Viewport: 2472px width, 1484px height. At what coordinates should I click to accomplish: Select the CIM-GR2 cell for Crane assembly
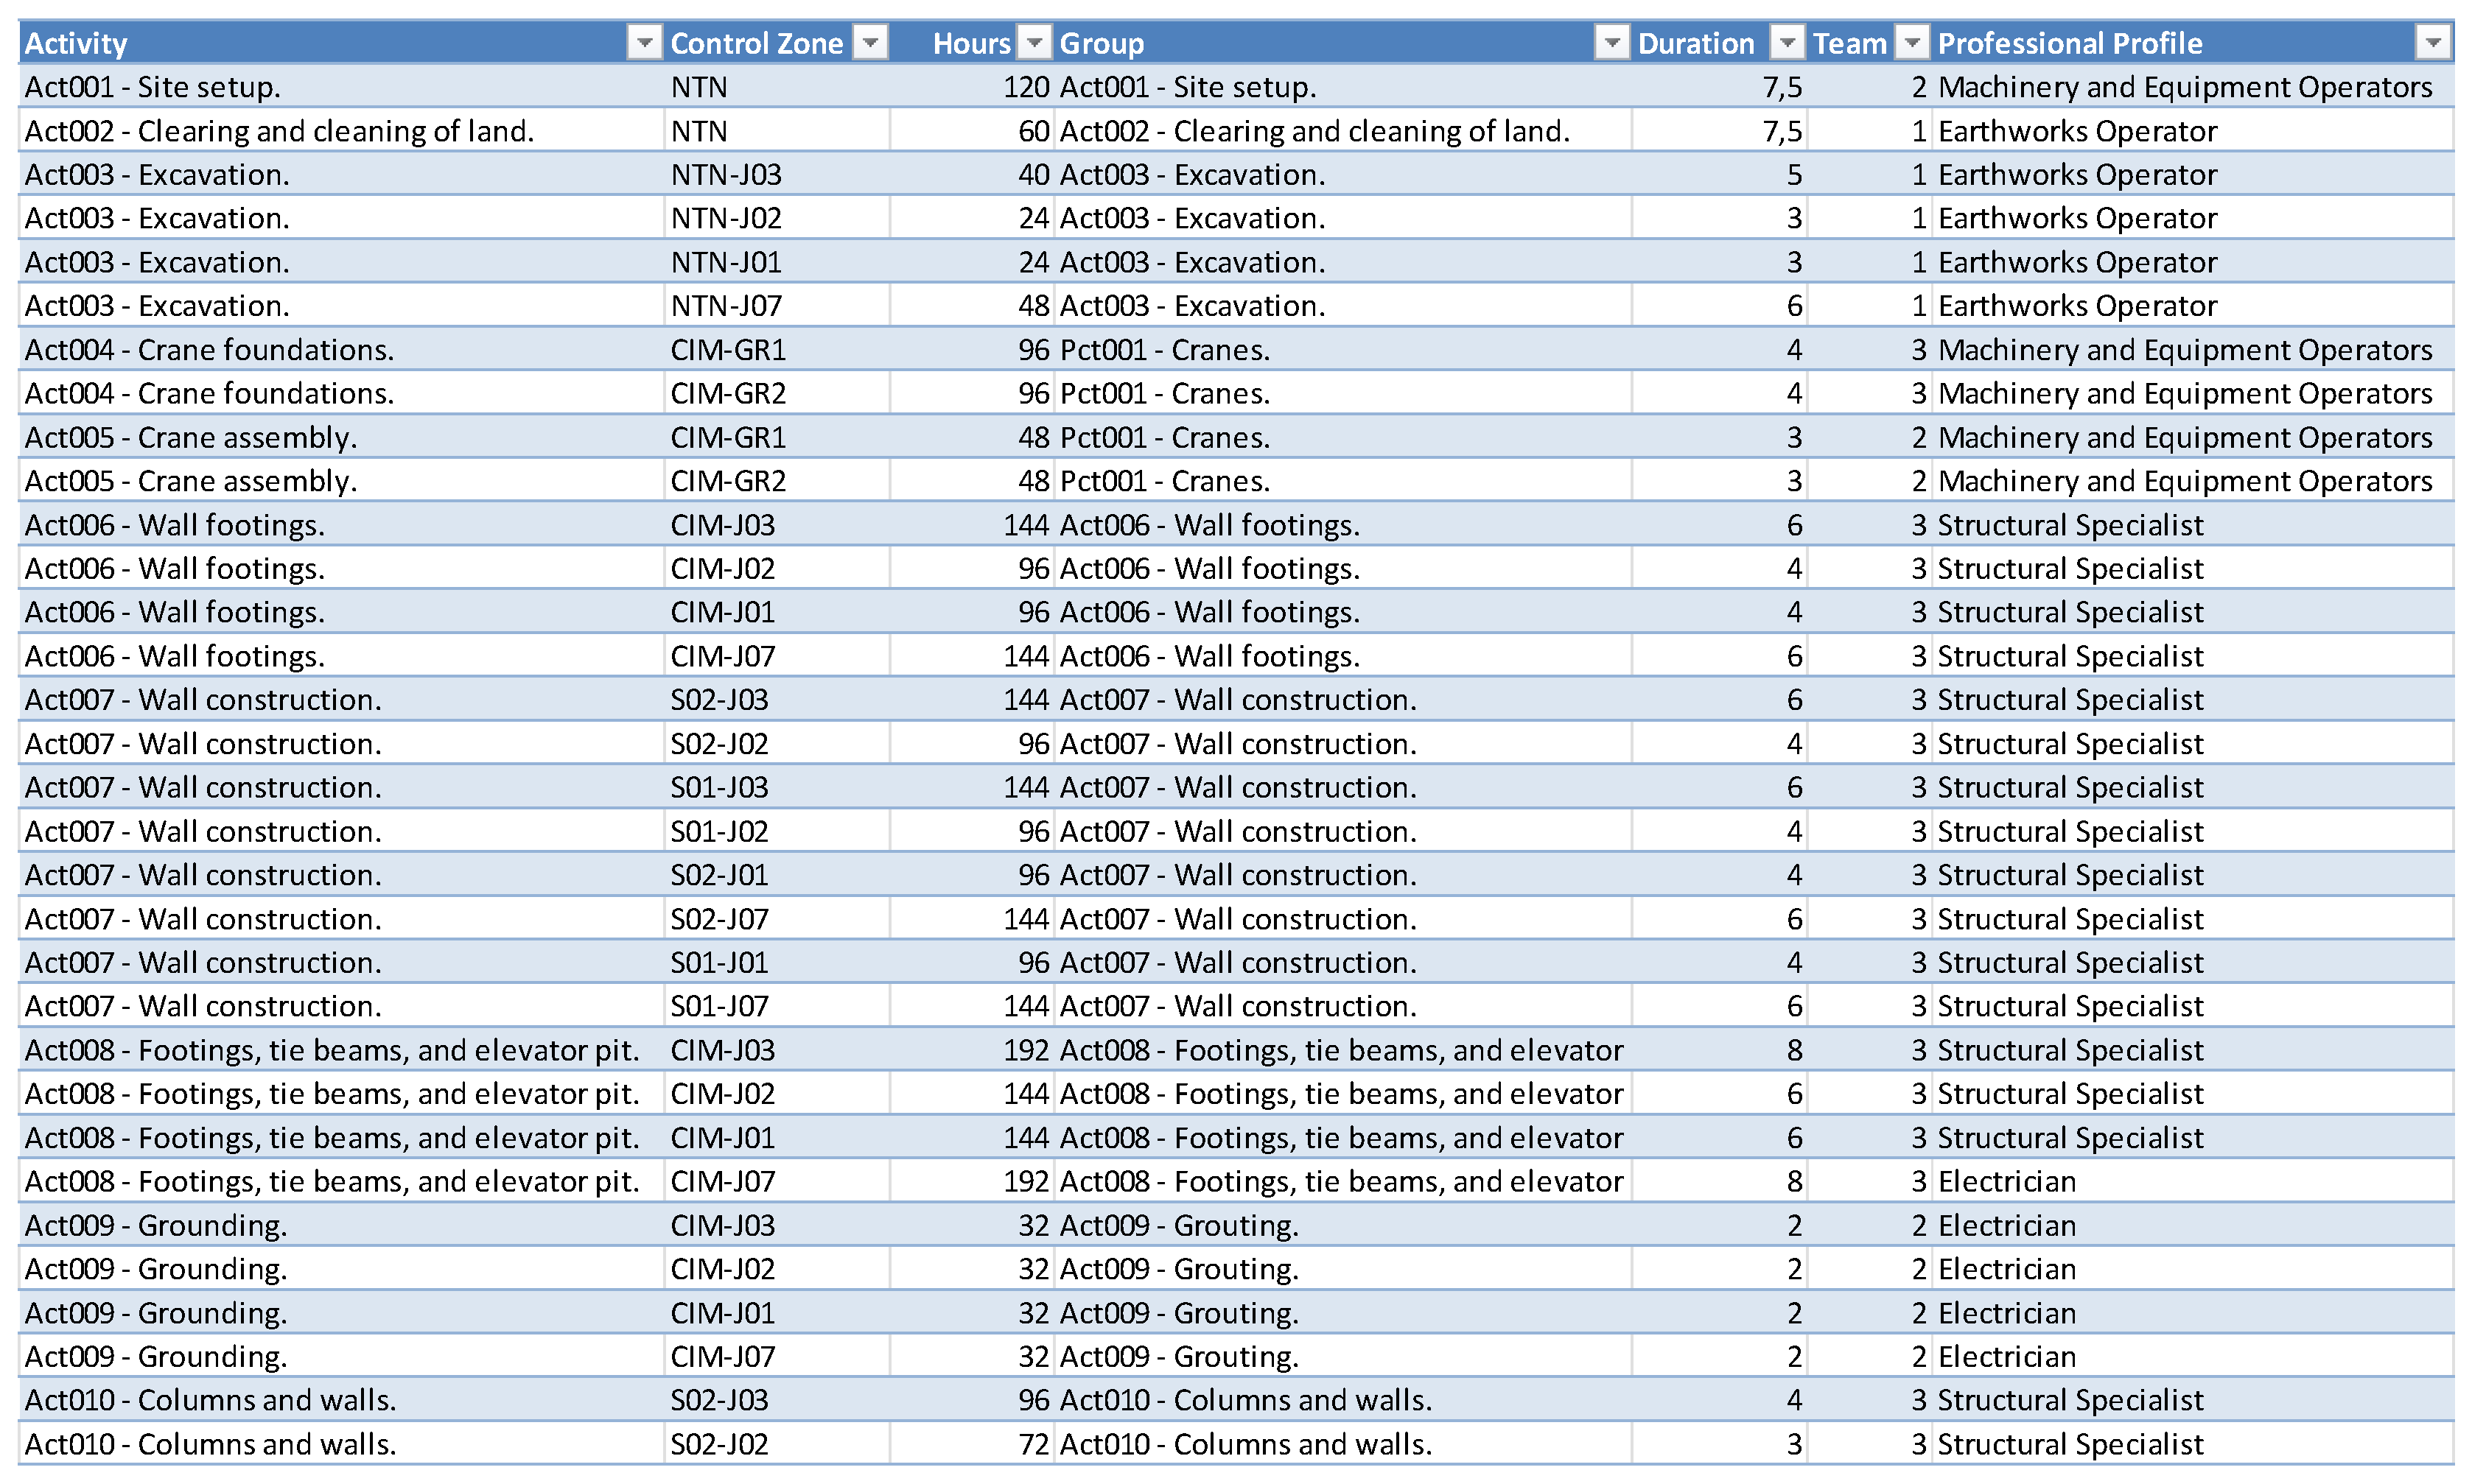(x=728, y=481)
